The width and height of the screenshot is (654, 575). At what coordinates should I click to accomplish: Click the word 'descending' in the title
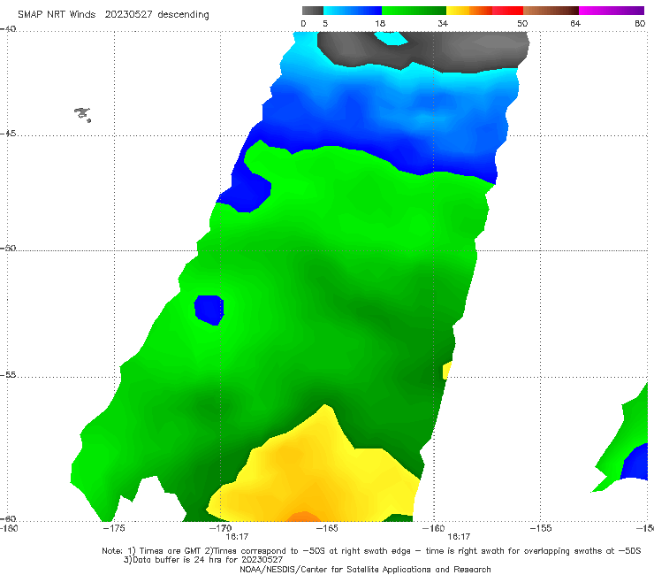(184, 15)
